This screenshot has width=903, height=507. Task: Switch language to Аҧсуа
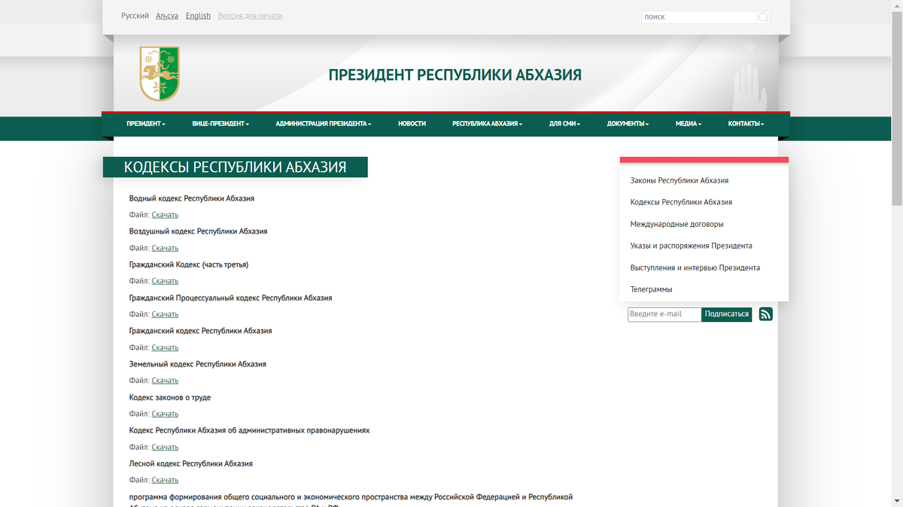167,16
